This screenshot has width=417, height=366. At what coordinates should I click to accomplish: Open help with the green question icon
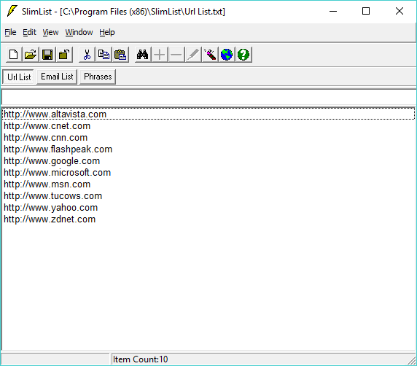click(x=243, y=55)
